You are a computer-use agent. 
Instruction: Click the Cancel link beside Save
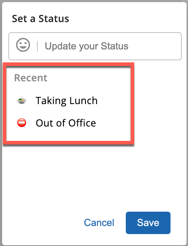99,223
